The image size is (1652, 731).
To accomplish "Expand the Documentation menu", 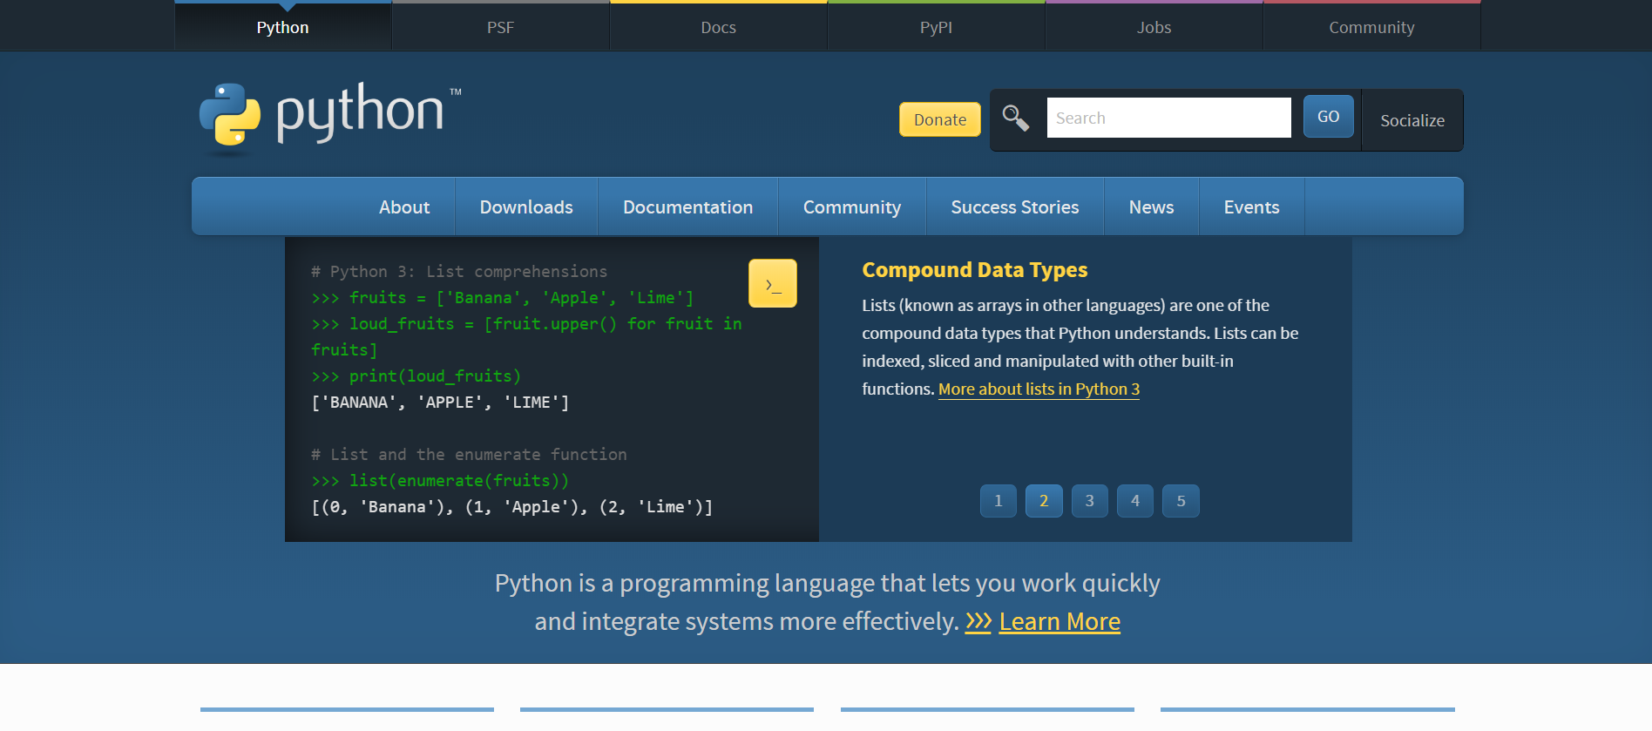I will click(x=687, y=207).
